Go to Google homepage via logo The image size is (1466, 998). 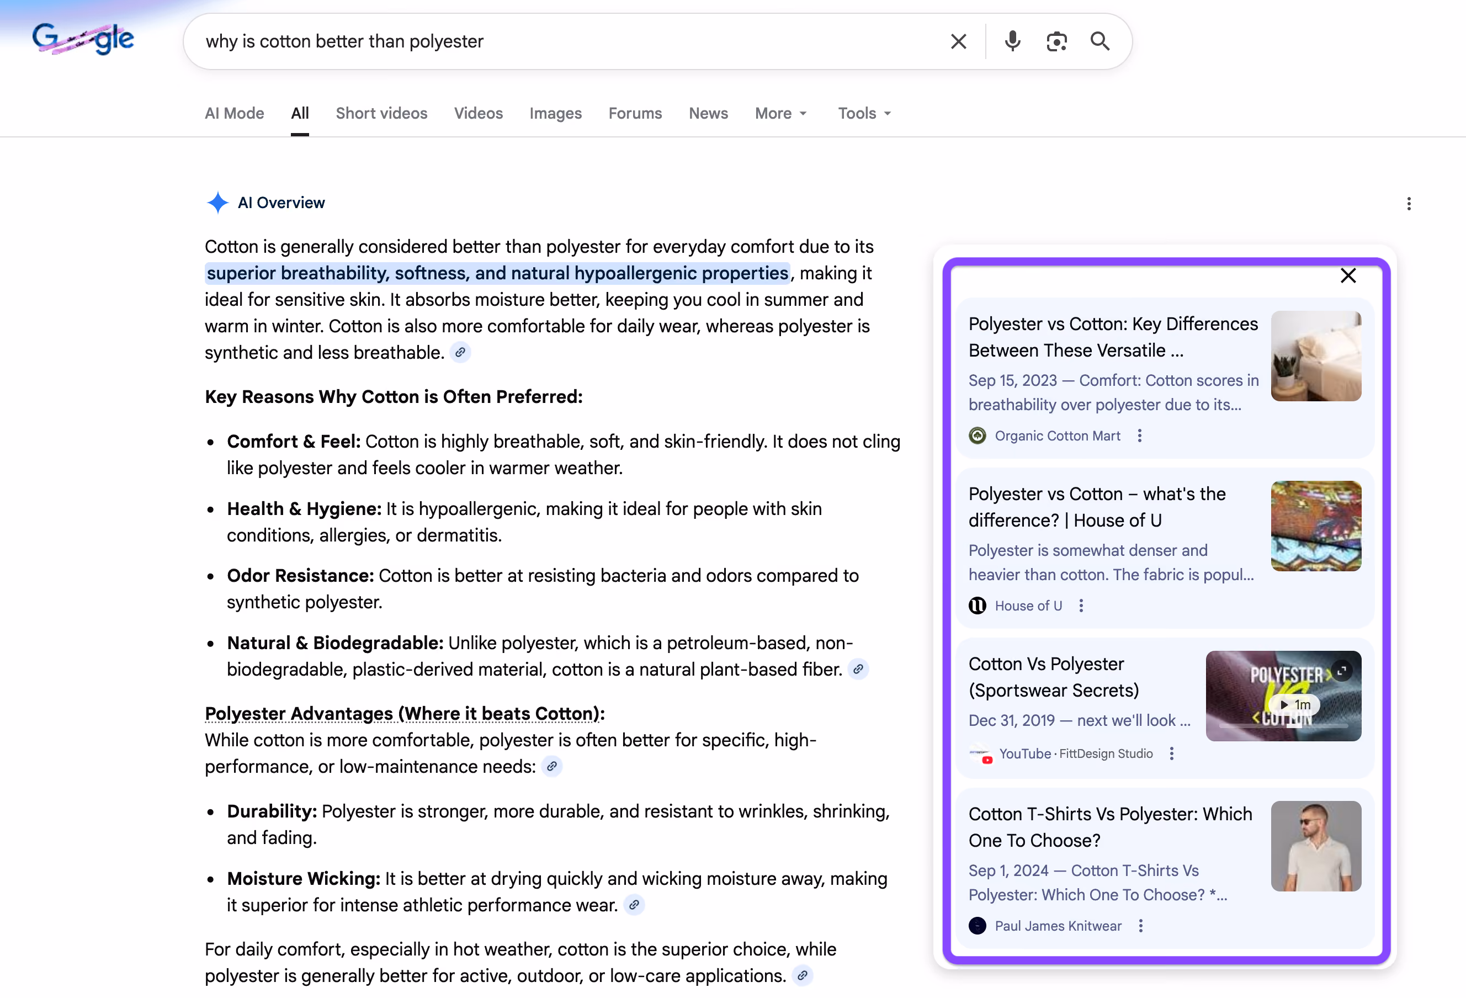[x=83, y=39]
